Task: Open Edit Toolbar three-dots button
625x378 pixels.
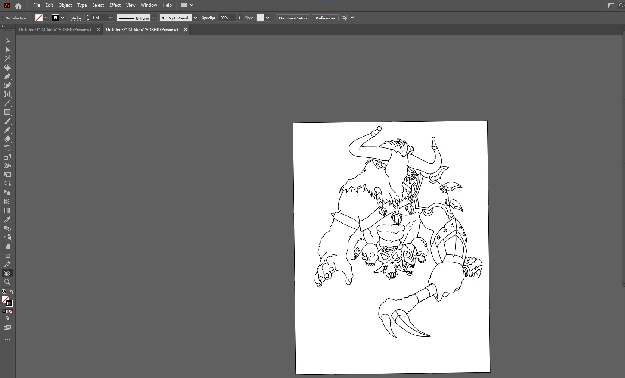Action: pos(7,340)
